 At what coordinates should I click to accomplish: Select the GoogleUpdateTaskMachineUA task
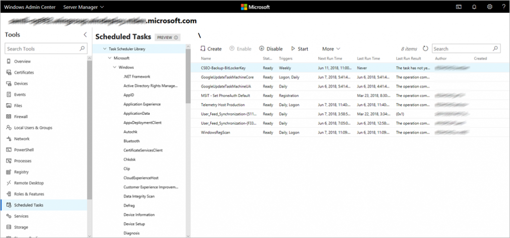[350, 86]
